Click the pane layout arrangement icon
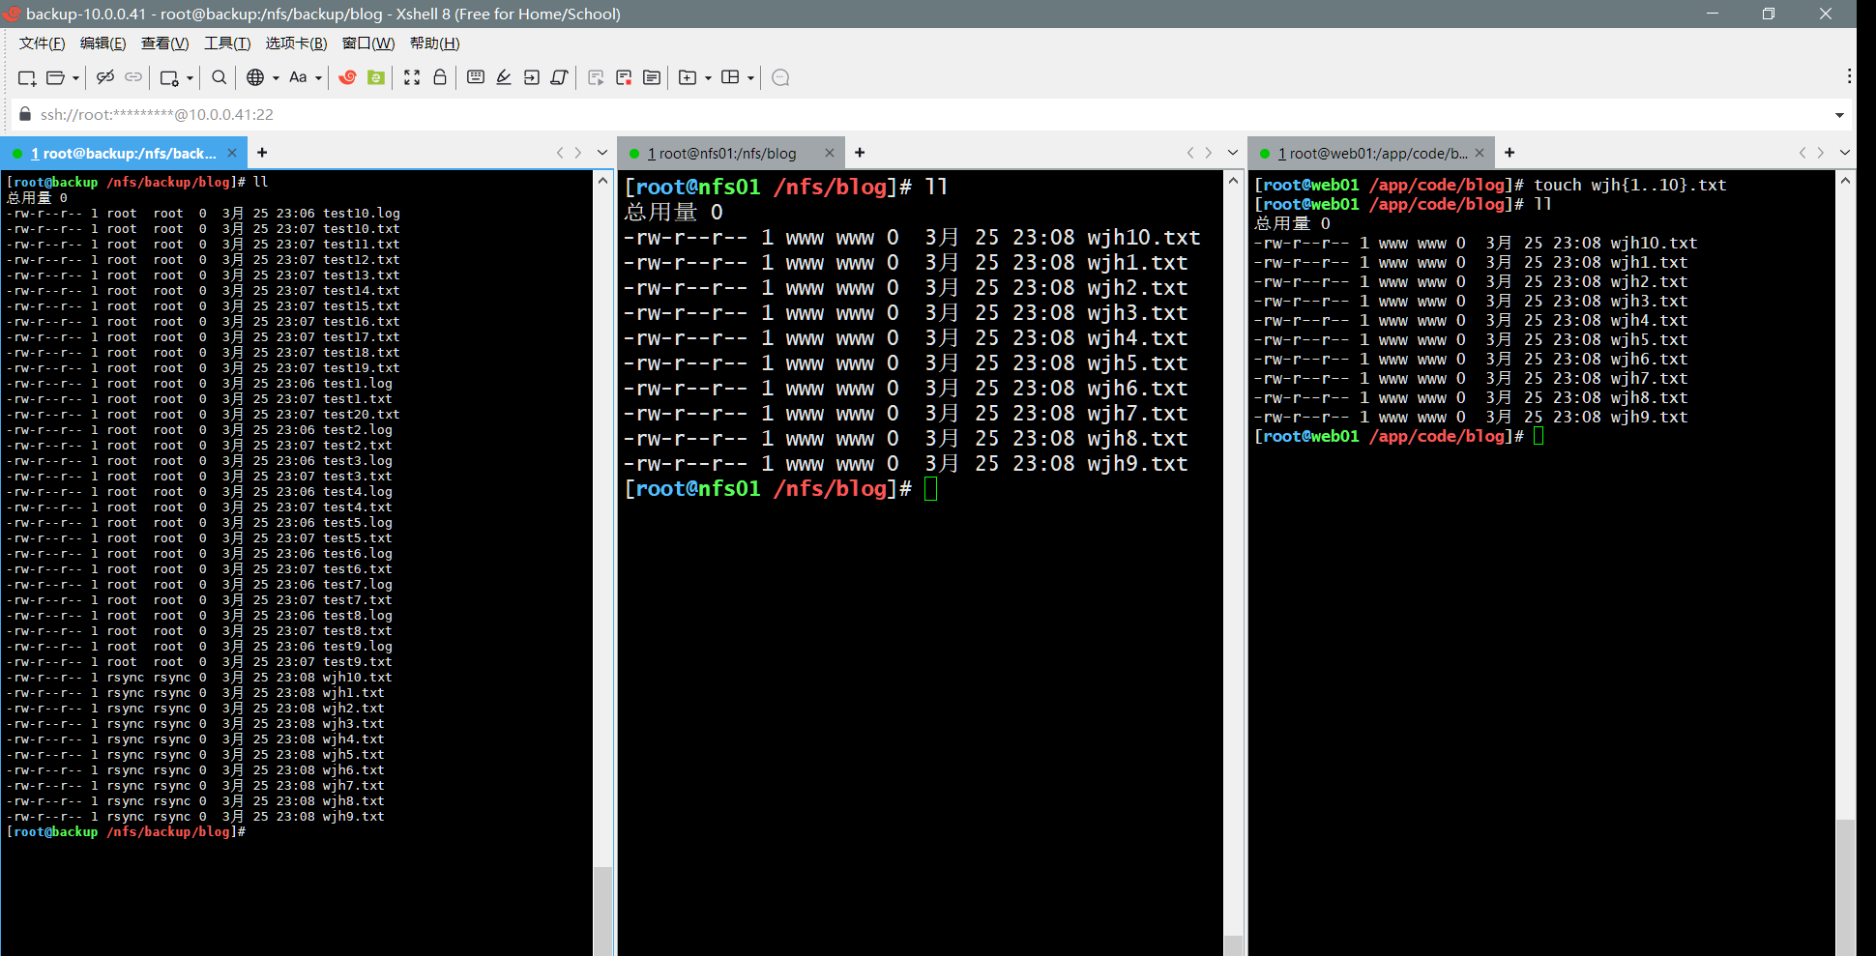Screen dimensions: 1876x956 click(730, 77)
